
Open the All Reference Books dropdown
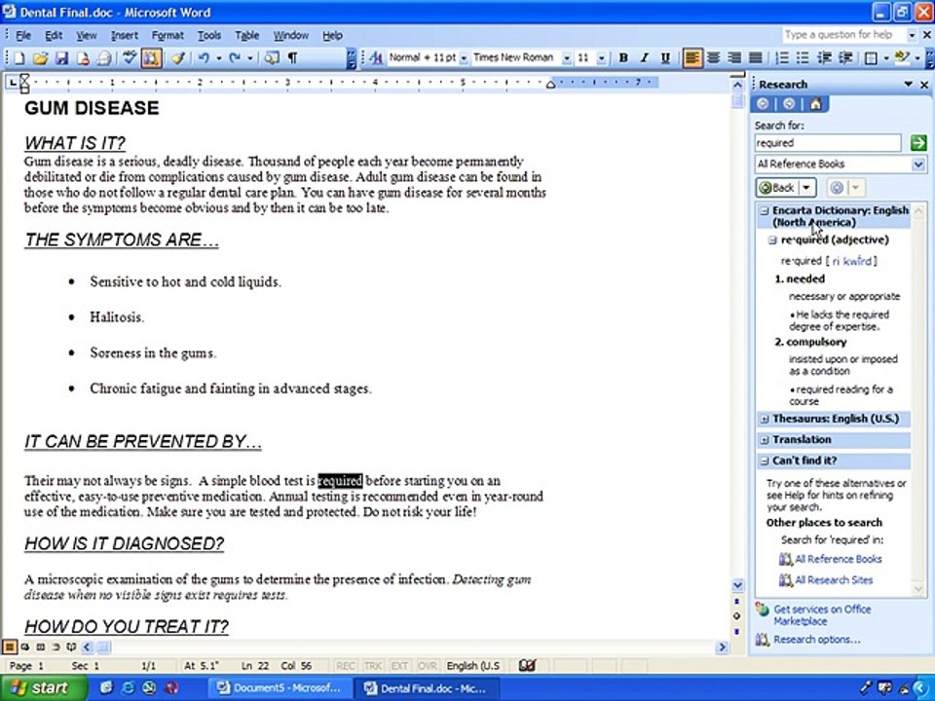pos(918,164)
